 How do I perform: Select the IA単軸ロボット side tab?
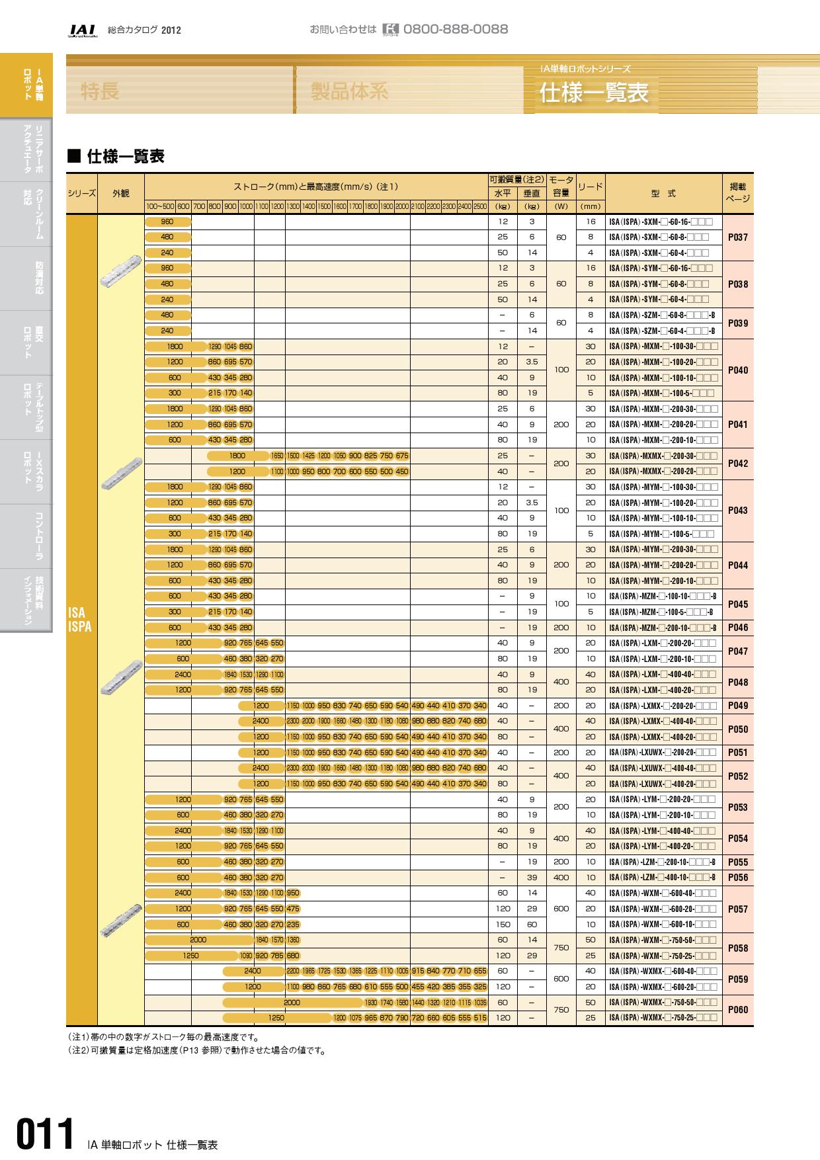pos(26,84)
